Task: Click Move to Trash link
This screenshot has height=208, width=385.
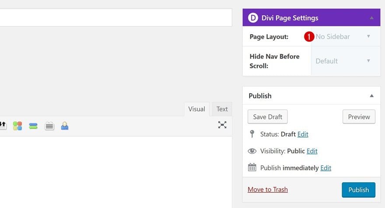Action: pyautogui.click(x=268, y=189)
